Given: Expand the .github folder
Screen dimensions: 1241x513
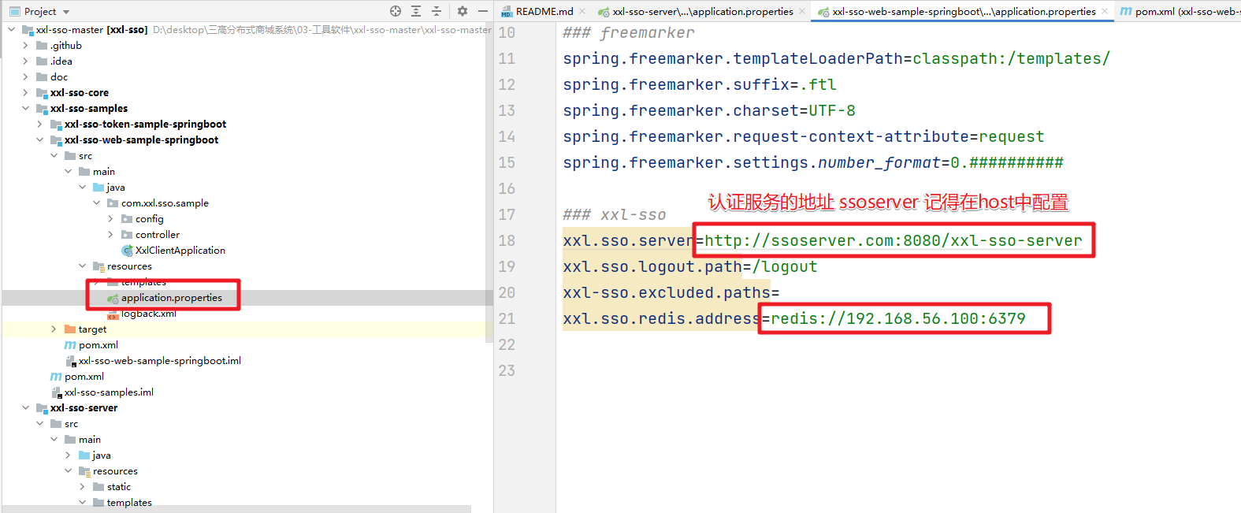Looking at the screenshot, I should (26, 46).
